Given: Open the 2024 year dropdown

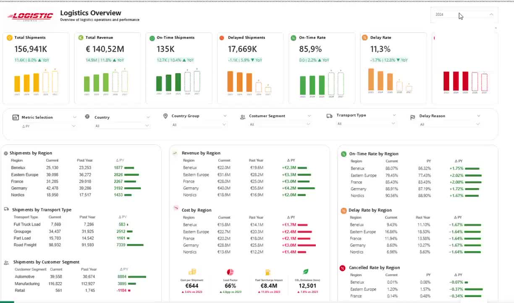Looking at the screenshot, I should pos(464,14).
